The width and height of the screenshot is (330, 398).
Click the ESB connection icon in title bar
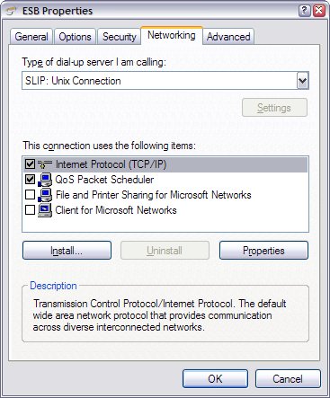(11, 12)
